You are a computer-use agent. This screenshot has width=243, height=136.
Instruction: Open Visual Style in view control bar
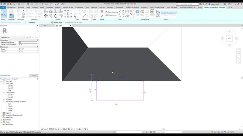point(53,129)
